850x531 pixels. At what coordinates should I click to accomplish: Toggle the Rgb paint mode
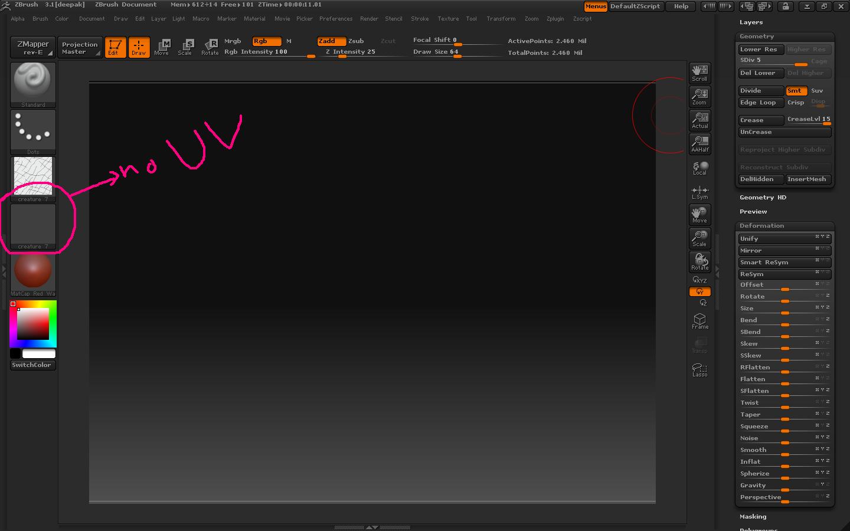[266, 41]
